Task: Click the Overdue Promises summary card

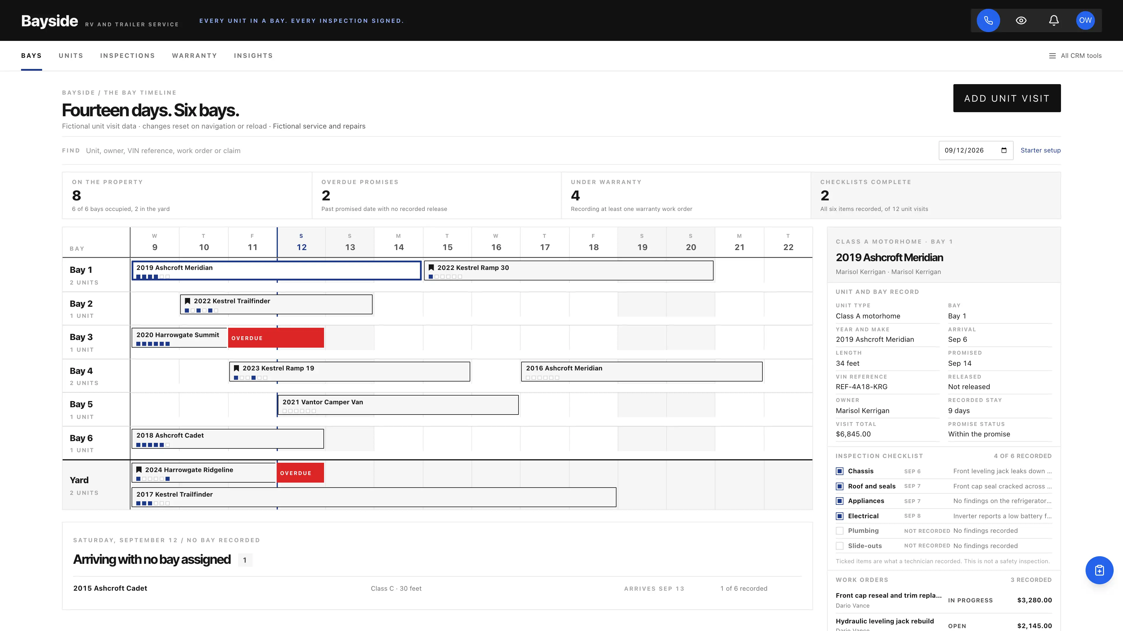Action: (436, 195)
